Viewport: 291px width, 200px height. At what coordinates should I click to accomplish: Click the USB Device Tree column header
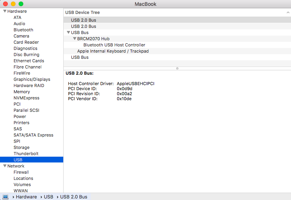(177, 12)
